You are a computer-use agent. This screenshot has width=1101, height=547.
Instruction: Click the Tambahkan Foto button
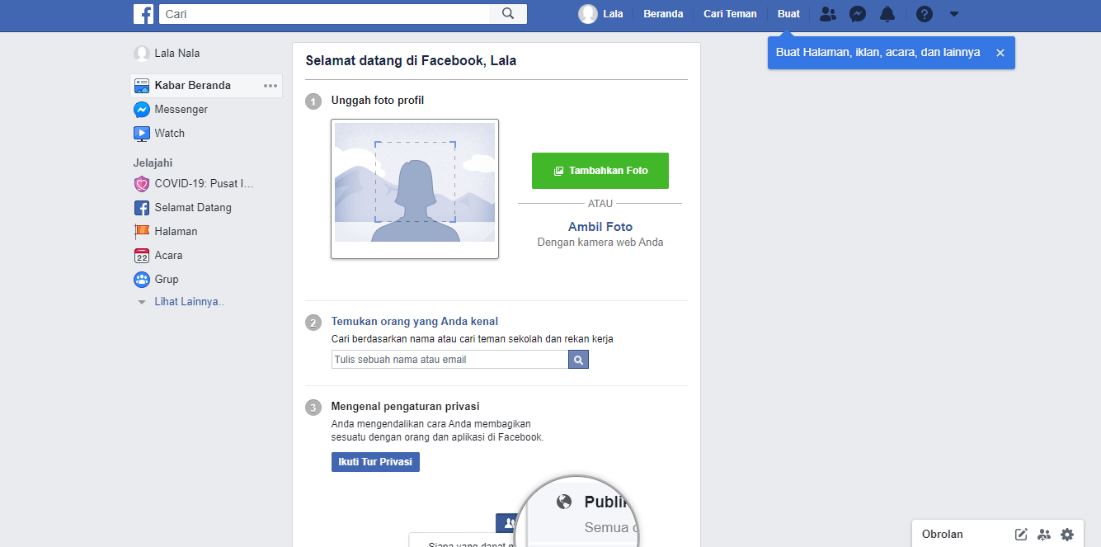600,171
